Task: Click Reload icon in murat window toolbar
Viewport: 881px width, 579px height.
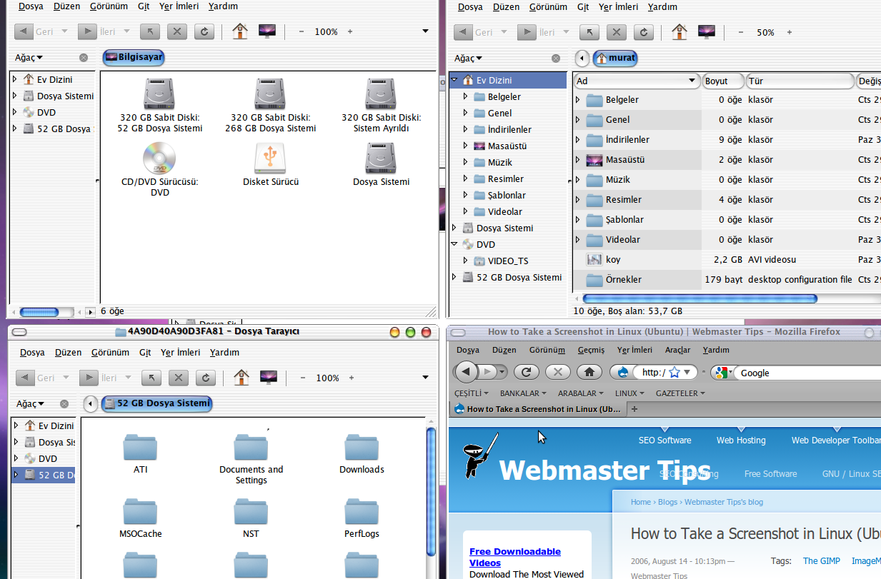Action: tap(644, 32)
